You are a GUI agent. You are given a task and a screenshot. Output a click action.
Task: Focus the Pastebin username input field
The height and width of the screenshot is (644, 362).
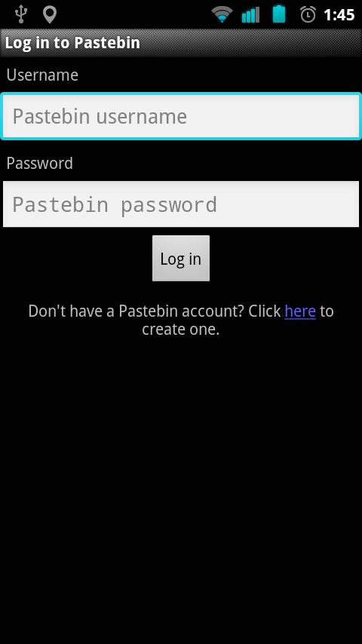181,117
